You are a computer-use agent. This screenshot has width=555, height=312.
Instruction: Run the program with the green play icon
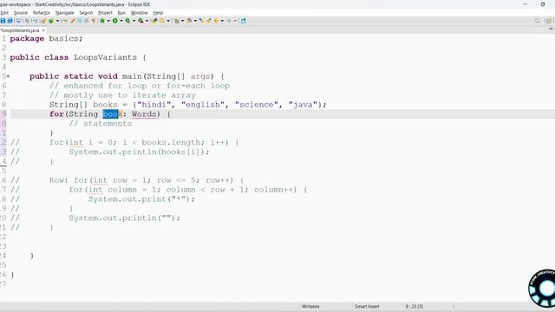click(115, 21)
